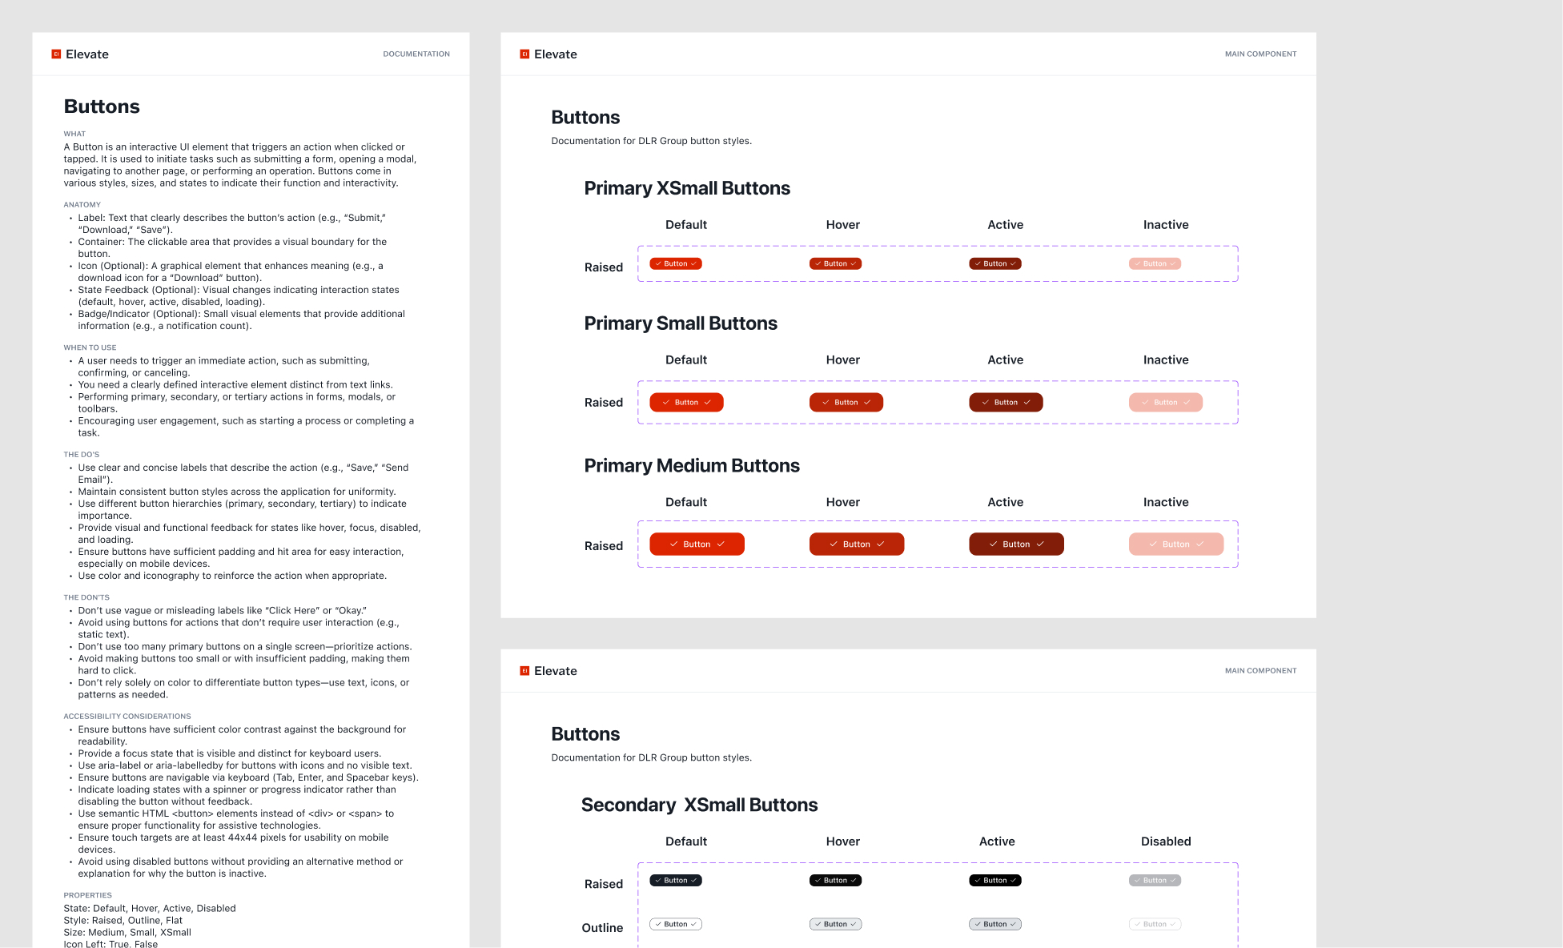Click right checkmark icon in Primary Small Active button
The width and height of the screenshot is (1563, 948).
tap(1027, 403)
